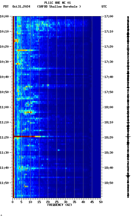The height and width of the screenshot is (218, 139).
Task: Click the UTC timezone label
Action: [x=104, y=7]
